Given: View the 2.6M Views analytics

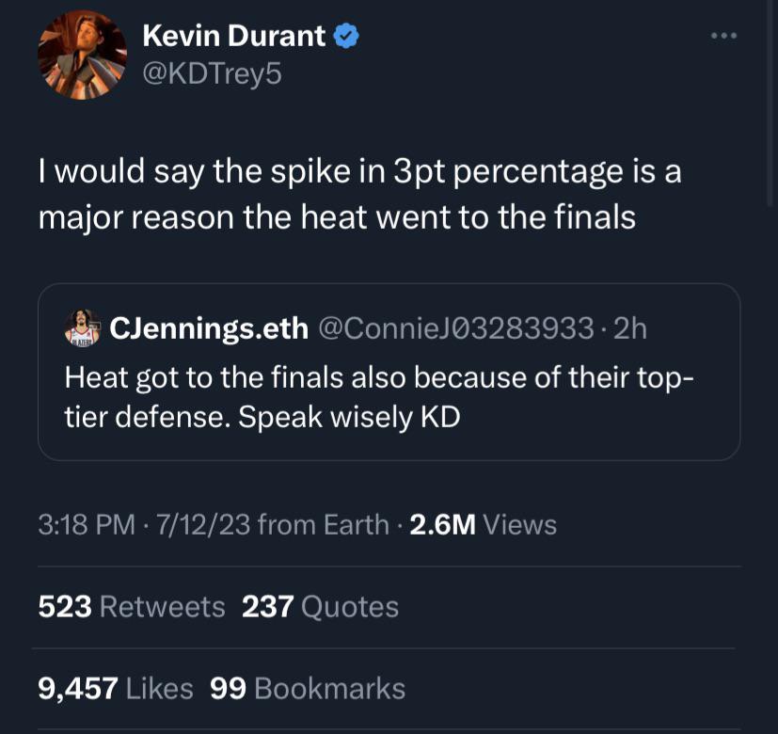Looking at the screenshot, I should tap(484, 524).
